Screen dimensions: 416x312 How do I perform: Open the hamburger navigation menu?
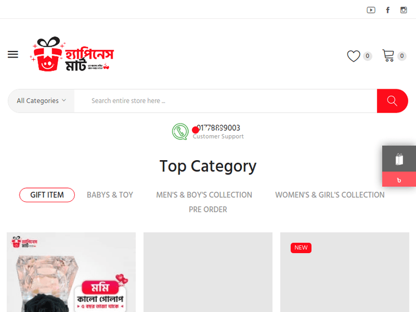pyautogui.click(x=13, y=54)
